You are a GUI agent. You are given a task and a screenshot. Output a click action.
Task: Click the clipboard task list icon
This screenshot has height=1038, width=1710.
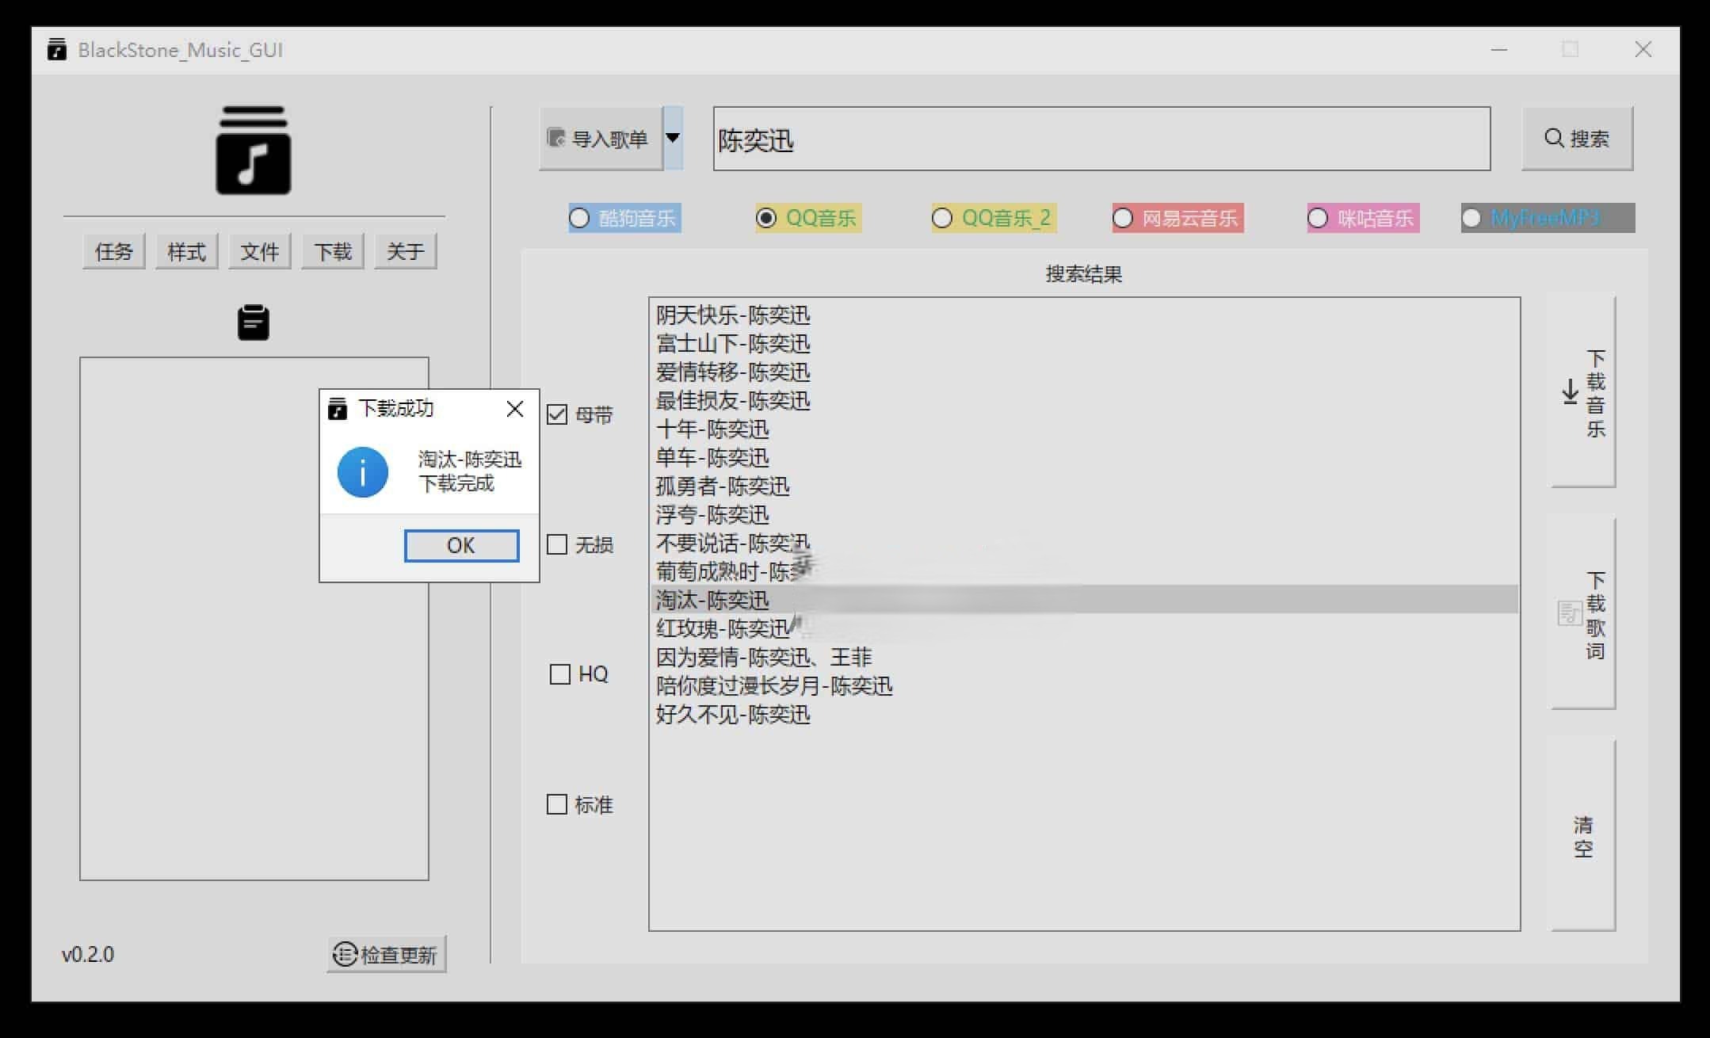coord(254,322)
